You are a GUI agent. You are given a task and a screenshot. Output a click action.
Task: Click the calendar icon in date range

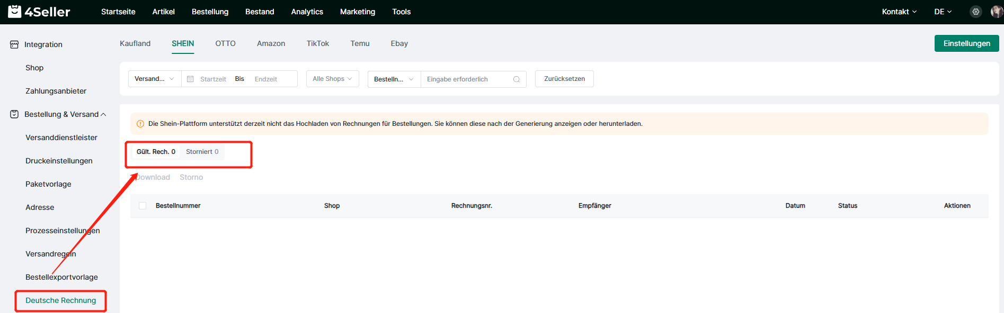pos(190,79)
